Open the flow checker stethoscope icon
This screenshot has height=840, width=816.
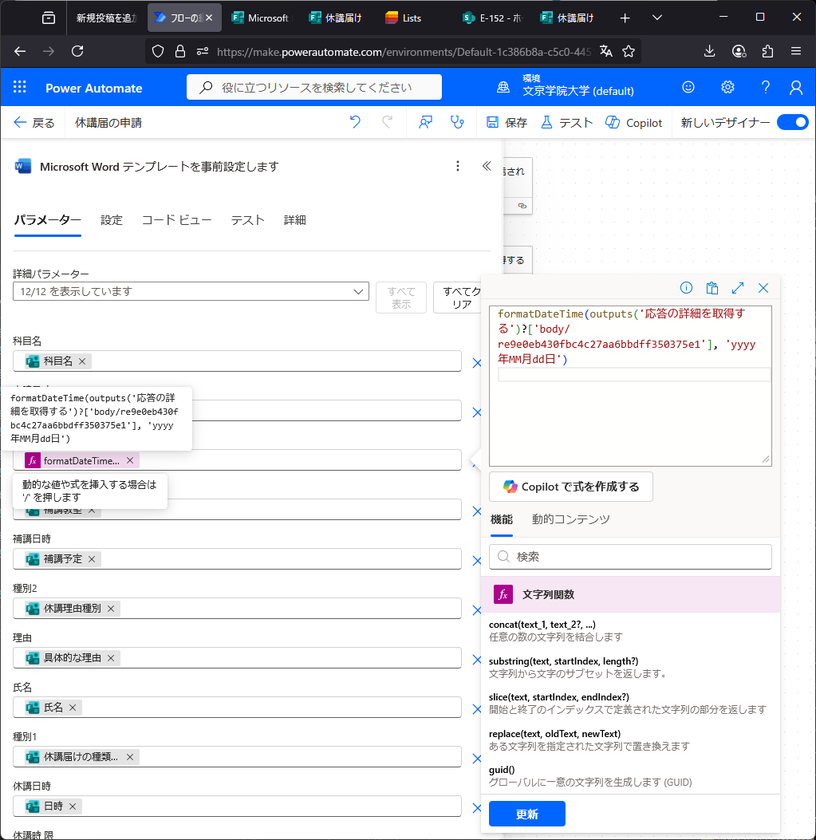pos(457,122)
